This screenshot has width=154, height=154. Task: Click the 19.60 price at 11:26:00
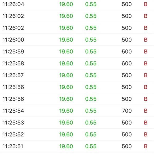(66, 40)
